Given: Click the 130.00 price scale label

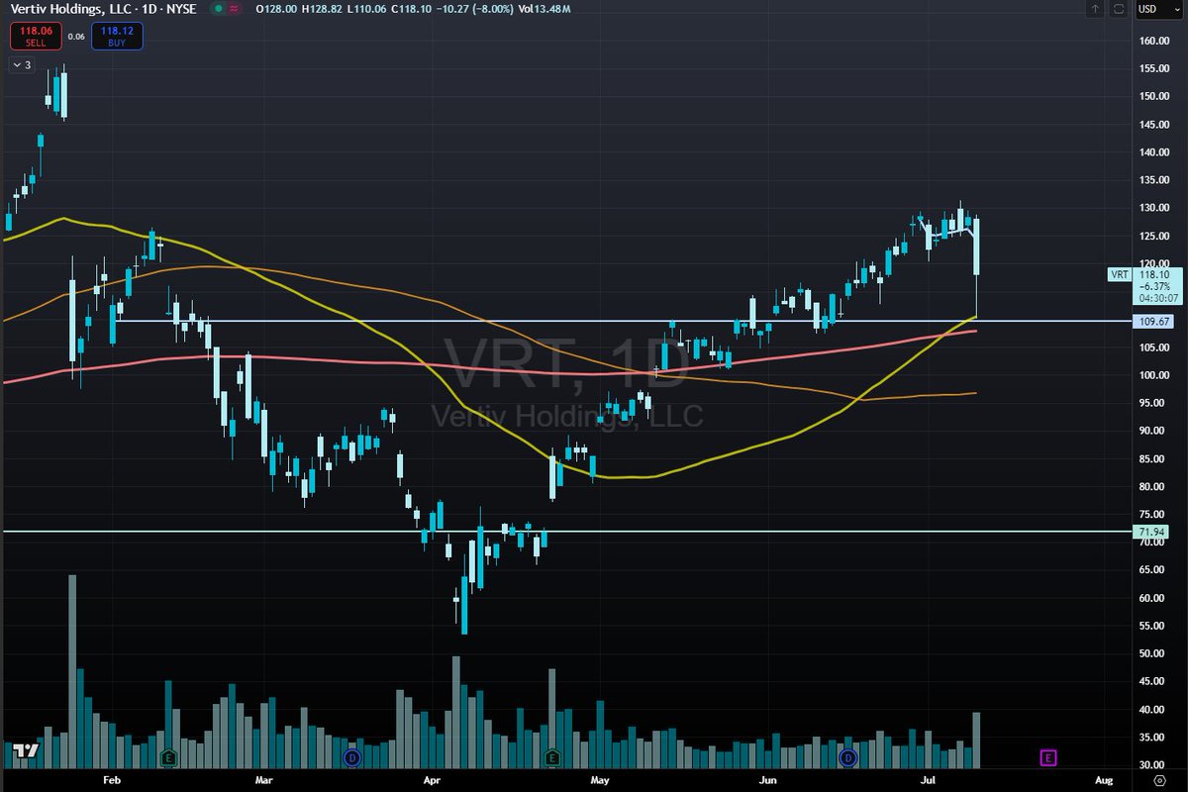Looking at the screenshot, I should (1154, 208).
